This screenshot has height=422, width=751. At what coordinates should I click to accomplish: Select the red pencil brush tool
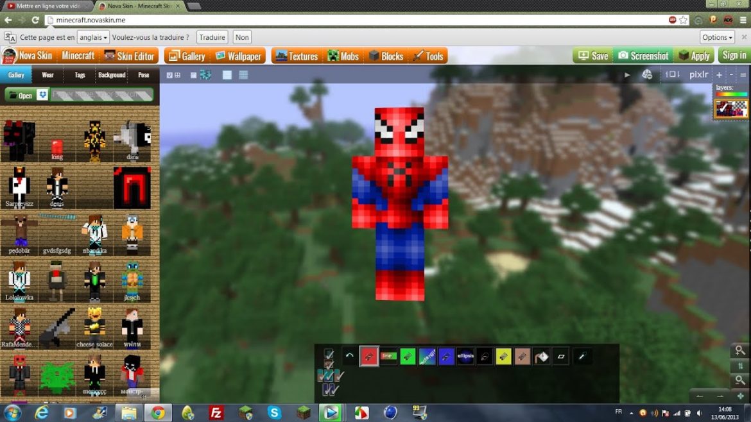(368, 356)
